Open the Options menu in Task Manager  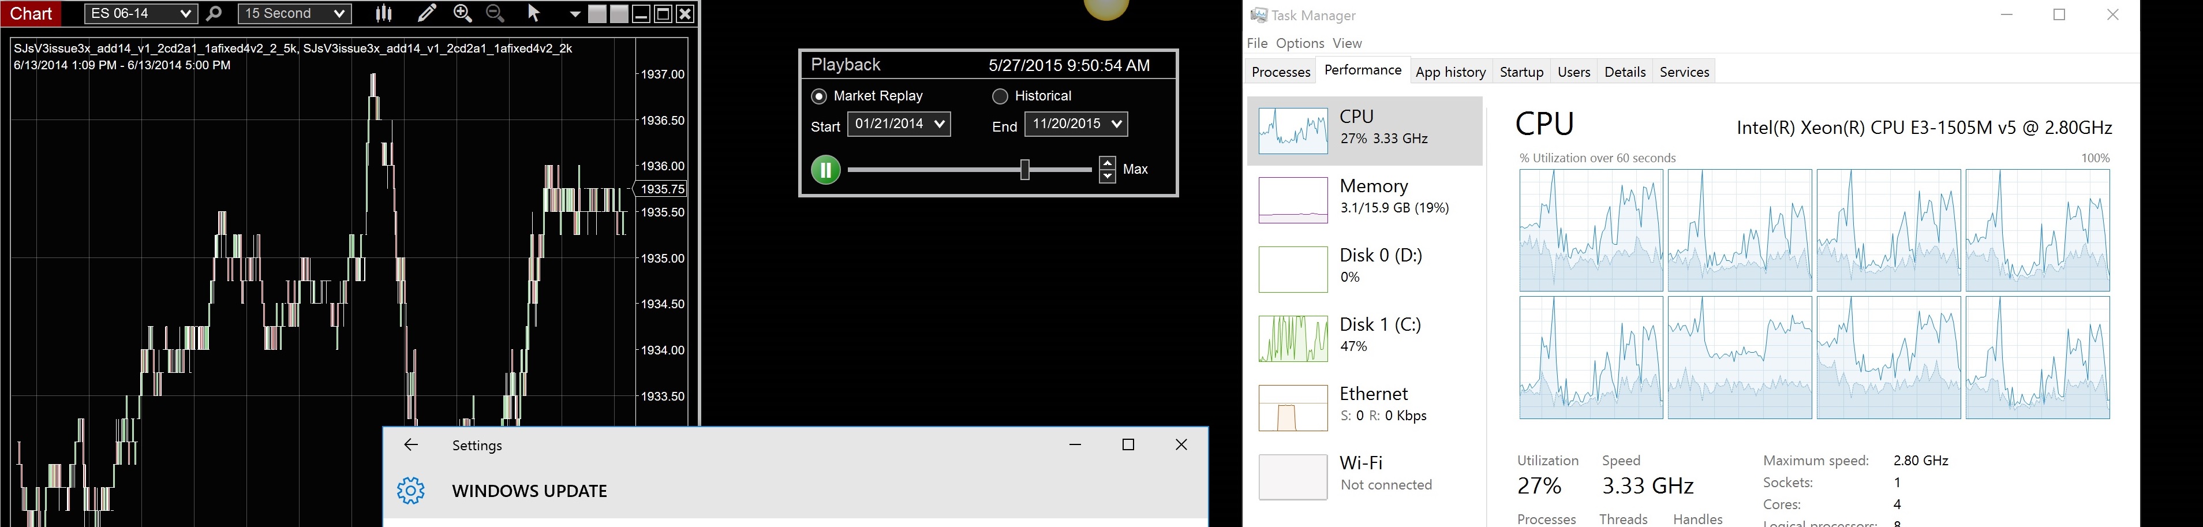(1300, 44)
